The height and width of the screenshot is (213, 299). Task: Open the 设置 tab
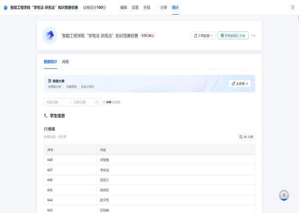[x=135, y=8]
